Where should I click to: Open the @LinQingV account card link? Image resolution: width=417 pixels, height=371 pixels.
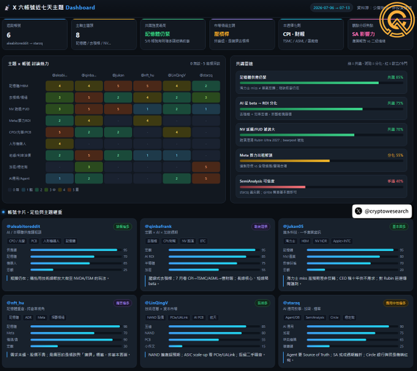click(156, 303)
